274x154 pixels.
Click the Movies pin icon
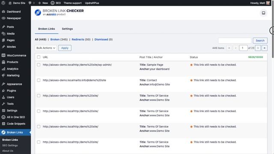click(3, 47)
